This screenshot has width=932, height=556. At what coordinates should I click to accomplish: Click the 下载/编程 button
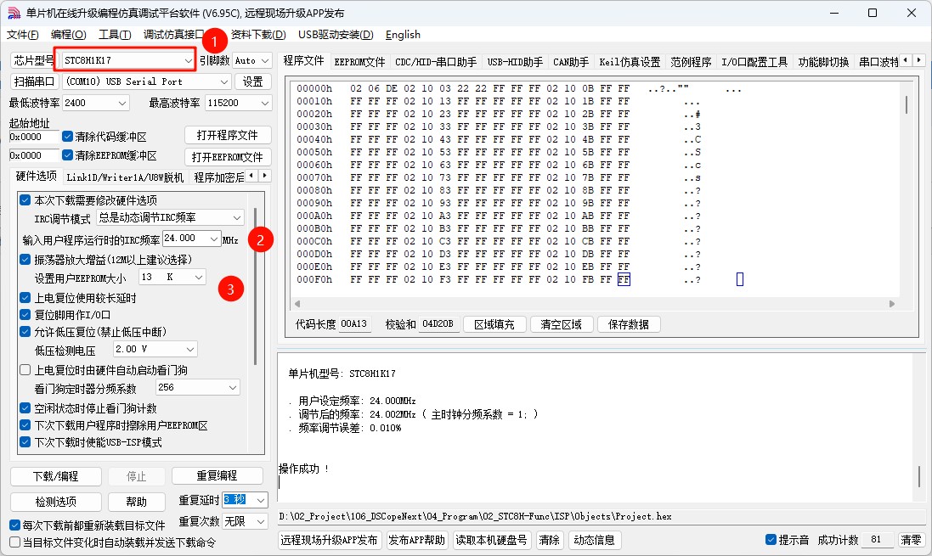[56, 476]
